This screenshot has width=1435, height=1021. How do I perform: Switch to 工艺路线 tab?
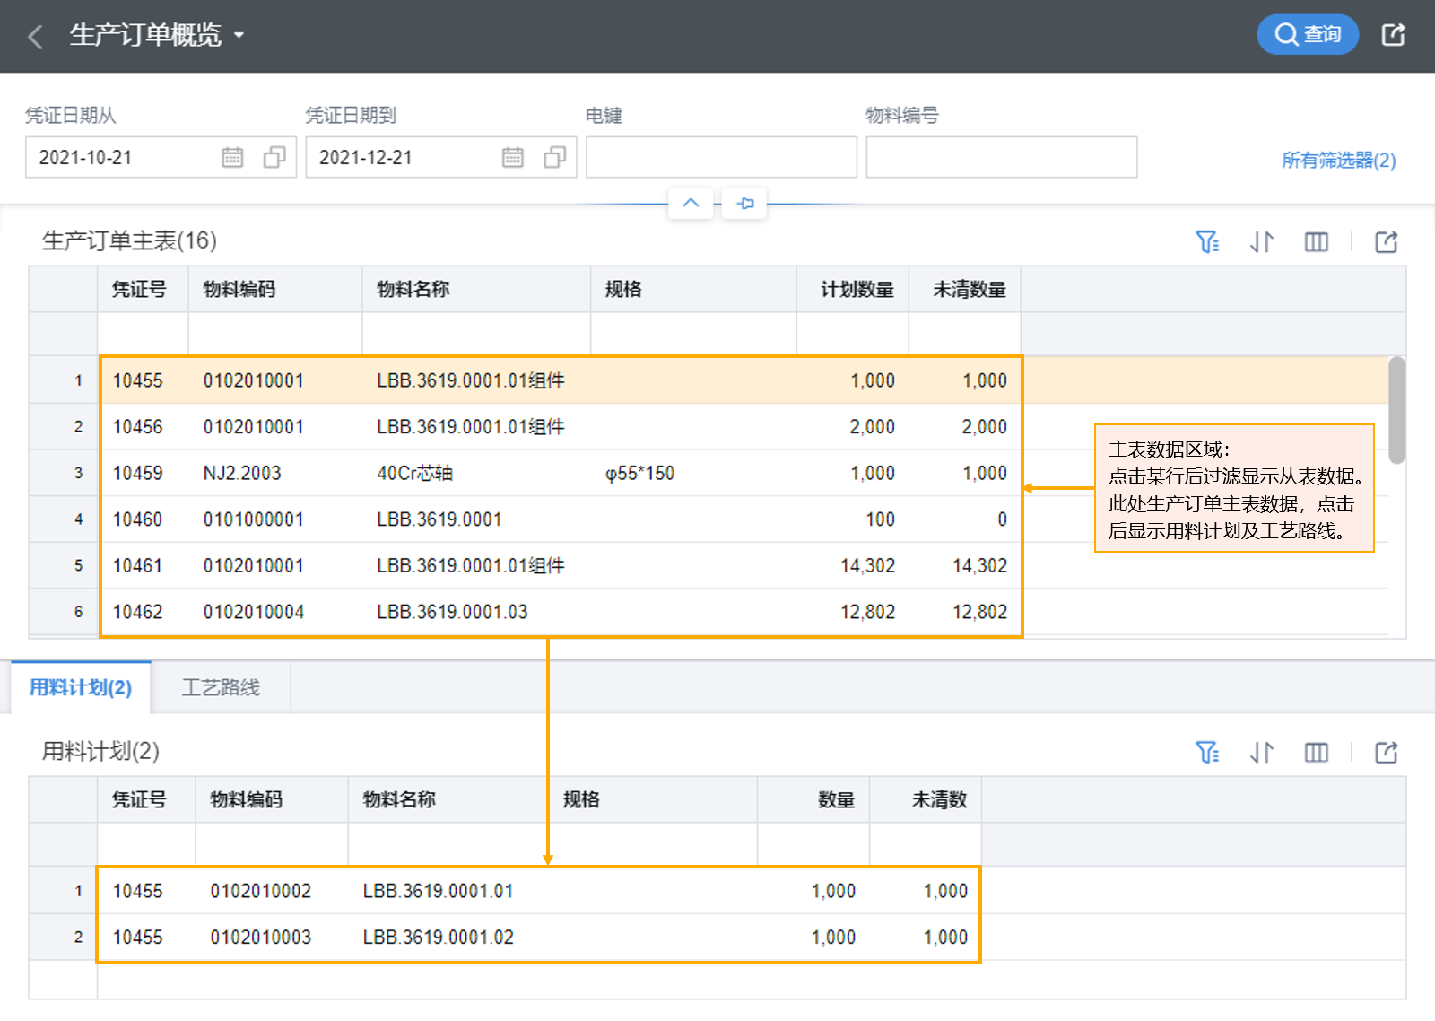(x=221, y=687)
